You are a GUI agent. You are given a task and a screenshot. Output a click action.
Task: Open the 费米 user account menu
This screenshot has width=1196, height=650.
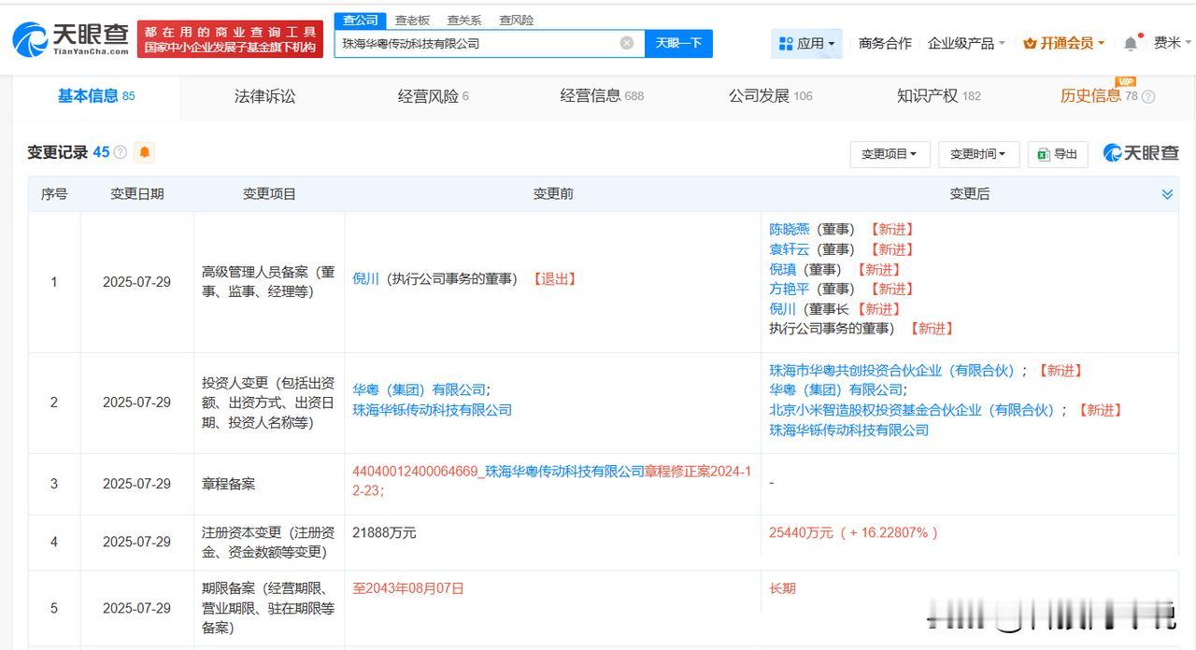tap(1173, 43)
